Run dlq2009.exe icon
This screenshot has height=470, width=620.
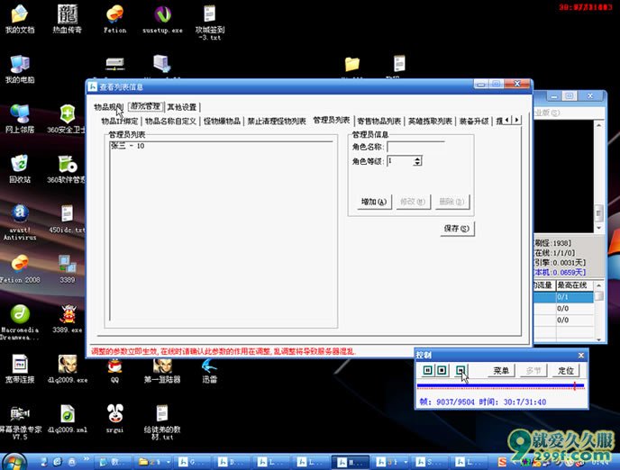(x=68, y=369)
